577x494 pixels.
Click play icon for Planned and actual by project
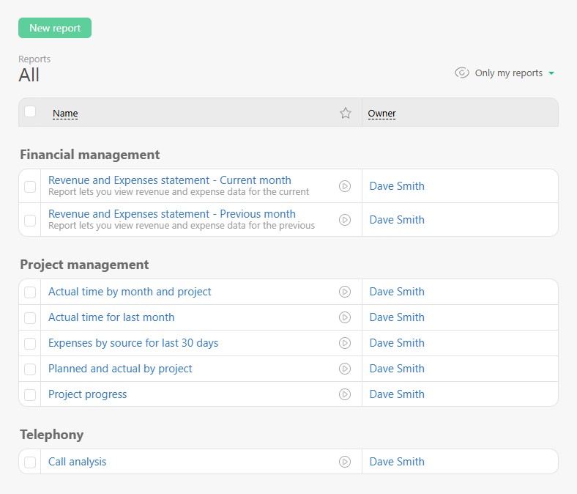point(345,369)
